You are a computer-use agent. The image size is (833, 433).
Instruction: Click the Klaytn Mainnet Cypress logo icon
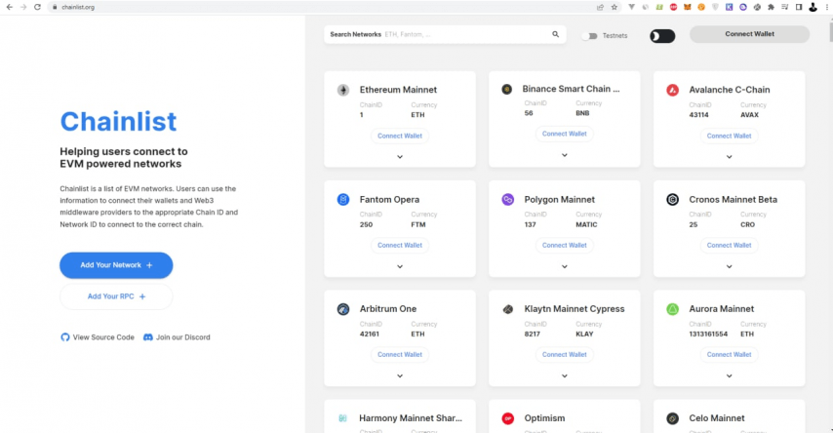(x=508, y=309)
